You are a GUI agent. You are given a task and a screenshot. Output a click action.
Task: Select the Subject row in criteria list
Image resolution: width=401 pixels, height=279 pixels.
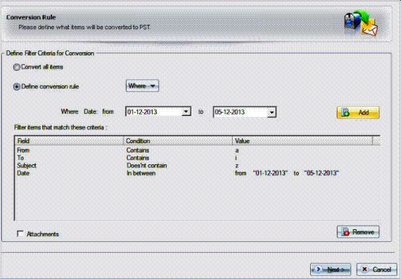click(197, 166)
